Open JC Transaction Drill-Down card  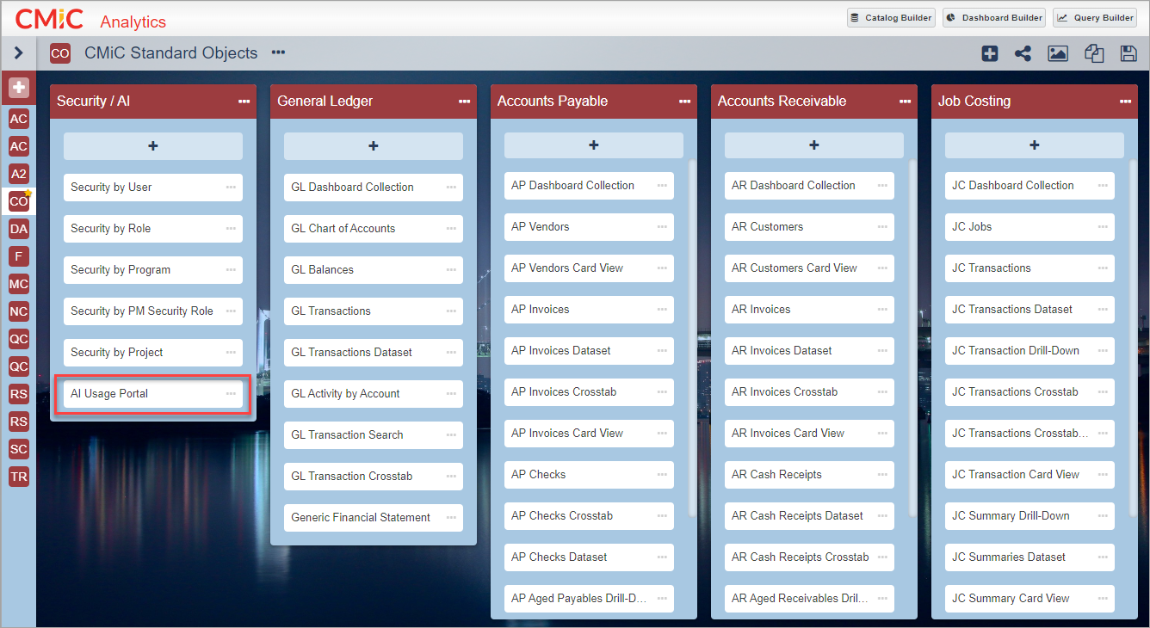[1030, 351]
